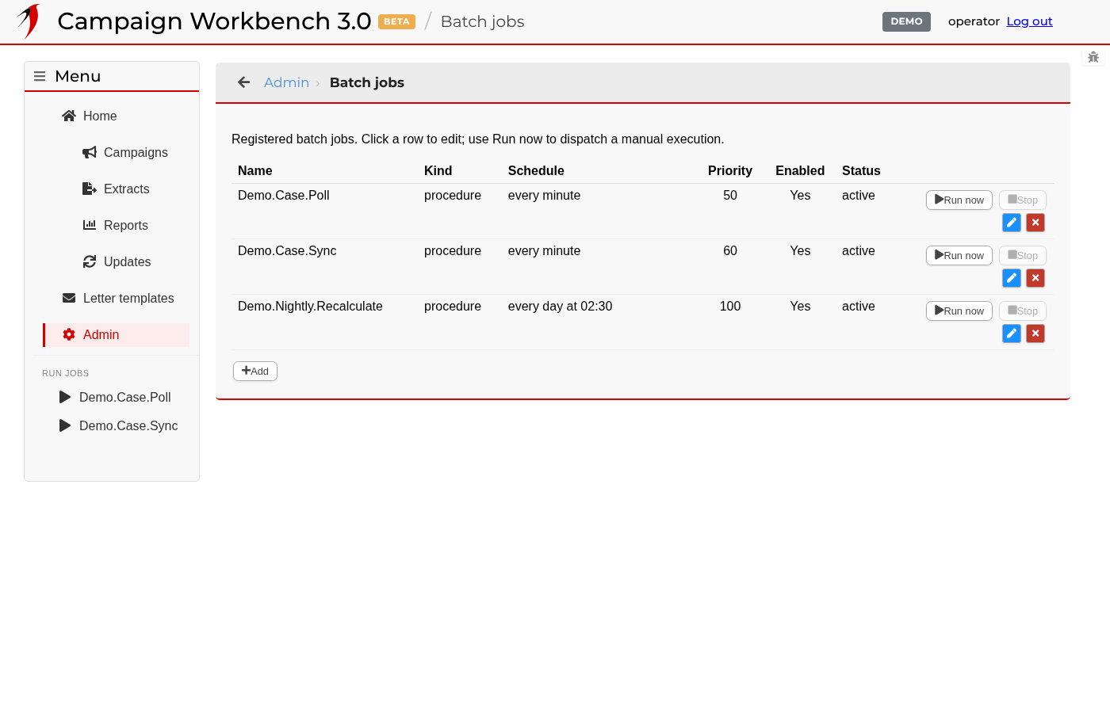The width and height of the screenshot is (1110, 713).
Task: Open Home in the sidebar menu
Action: [89, 116]
